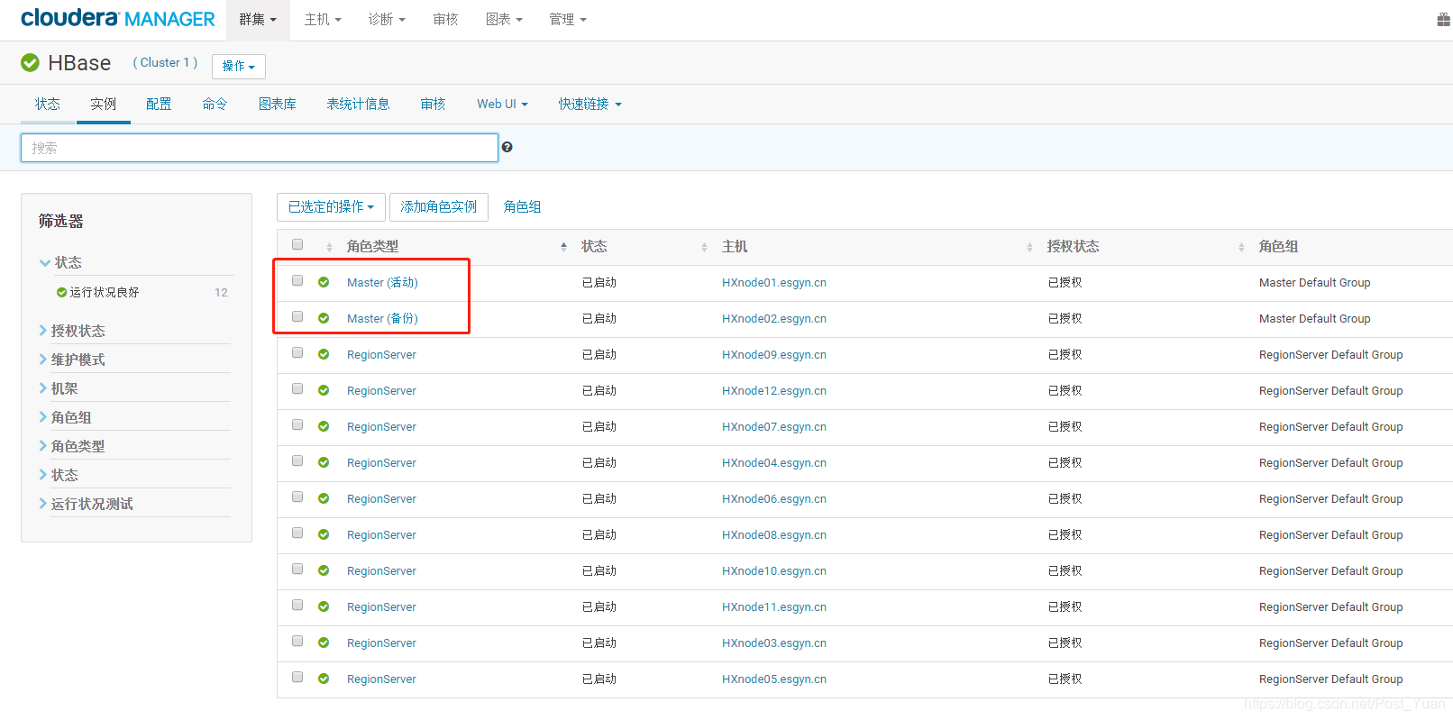
Task: Open the 主机 dropdown menu
Action: click(x=323, y=19)
